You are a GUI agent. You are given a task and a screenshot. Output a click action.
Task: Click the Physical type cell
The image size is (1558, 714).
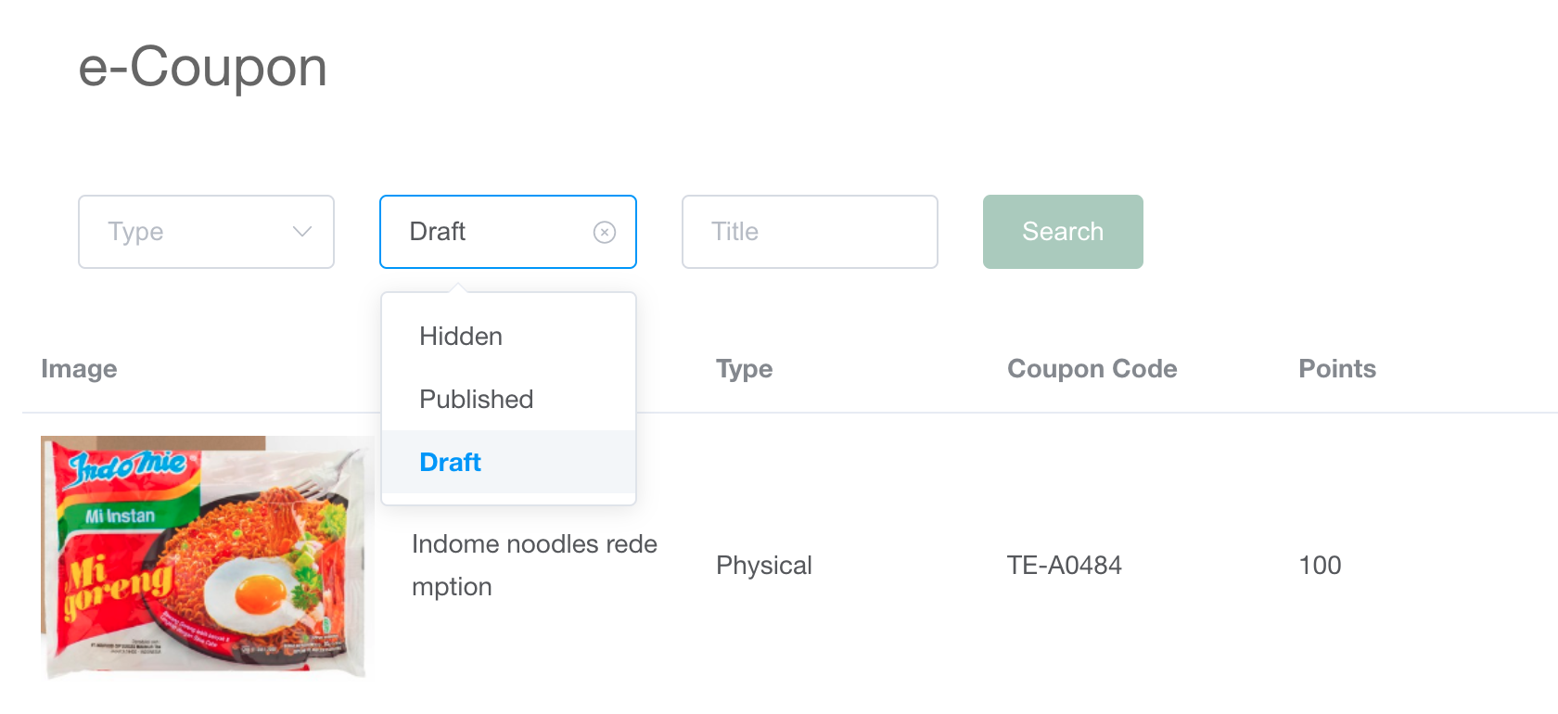coord(763,566)
